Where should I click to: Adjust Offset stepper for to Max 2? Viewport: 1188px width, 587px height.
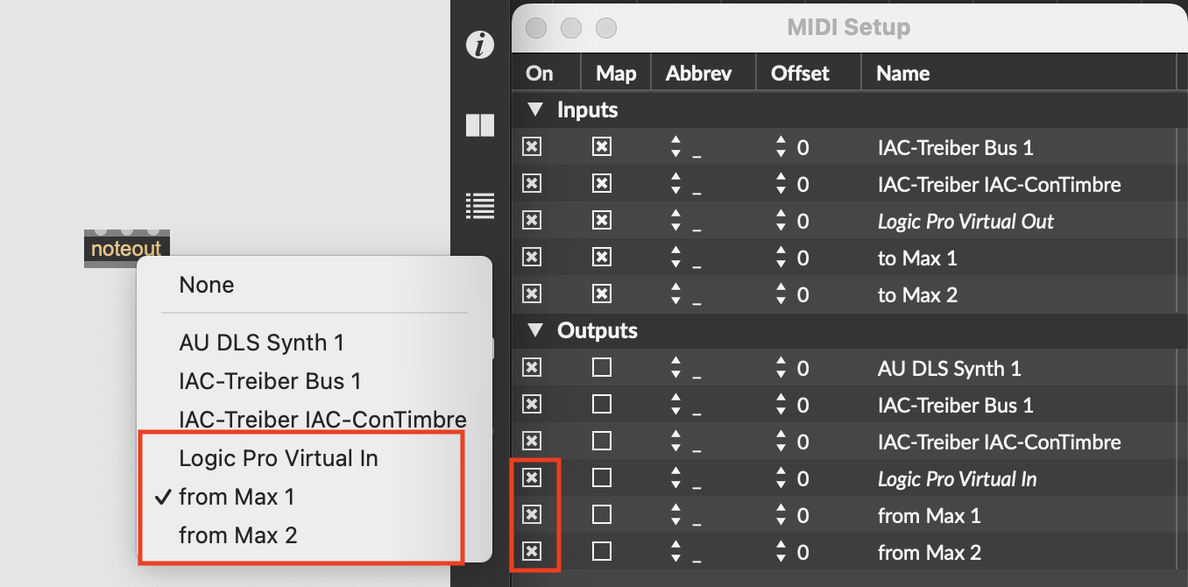point(781,294)
